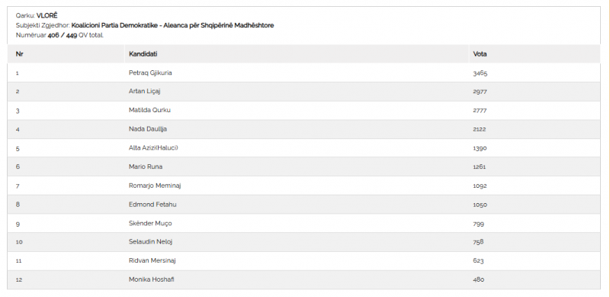Click the VLORË region name
The height and width of the screenshot is (297, 610).
[x=47, y=15]
